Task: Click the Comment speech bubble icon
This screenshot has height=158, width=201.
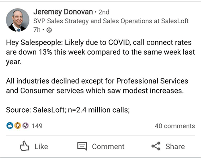Action: tap(82, 146)
